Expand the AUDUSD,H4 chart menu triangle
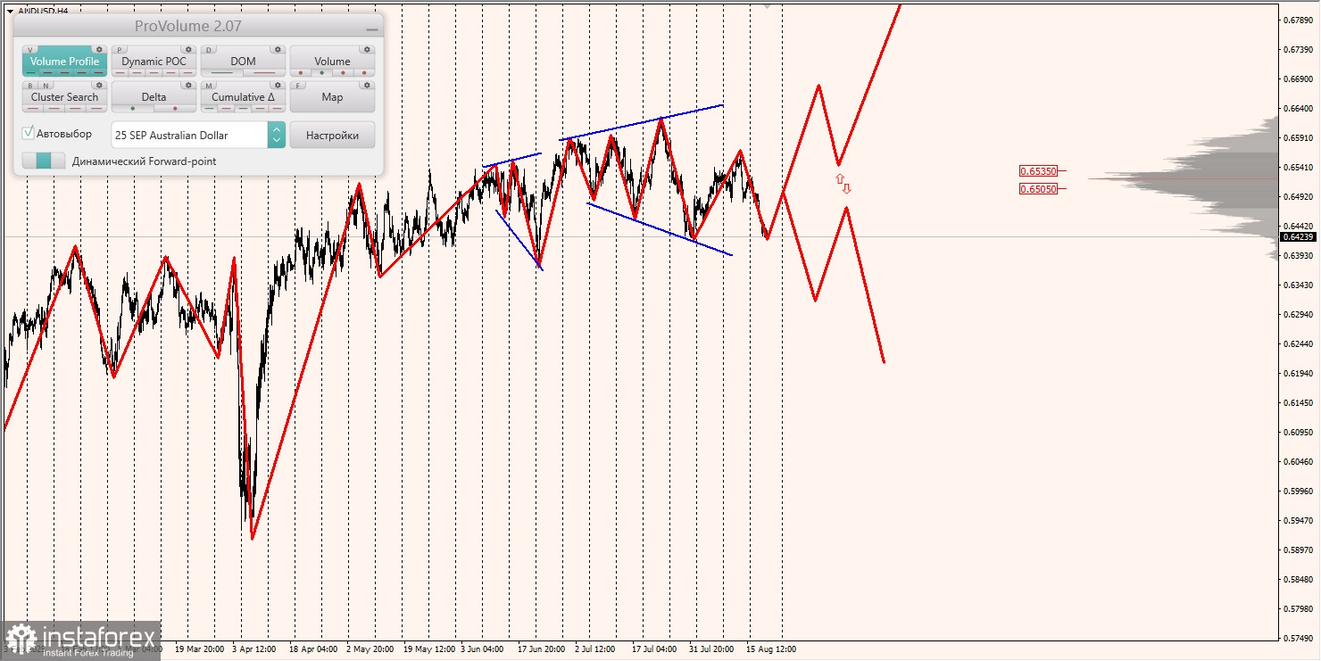Image resolution: width=1321 pixels, height=661 pixels. click(x=10, y=11)
